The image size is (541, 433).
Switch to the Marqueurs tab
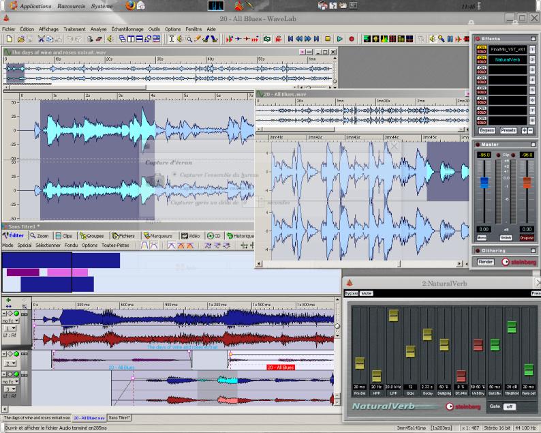click(159, 236)
